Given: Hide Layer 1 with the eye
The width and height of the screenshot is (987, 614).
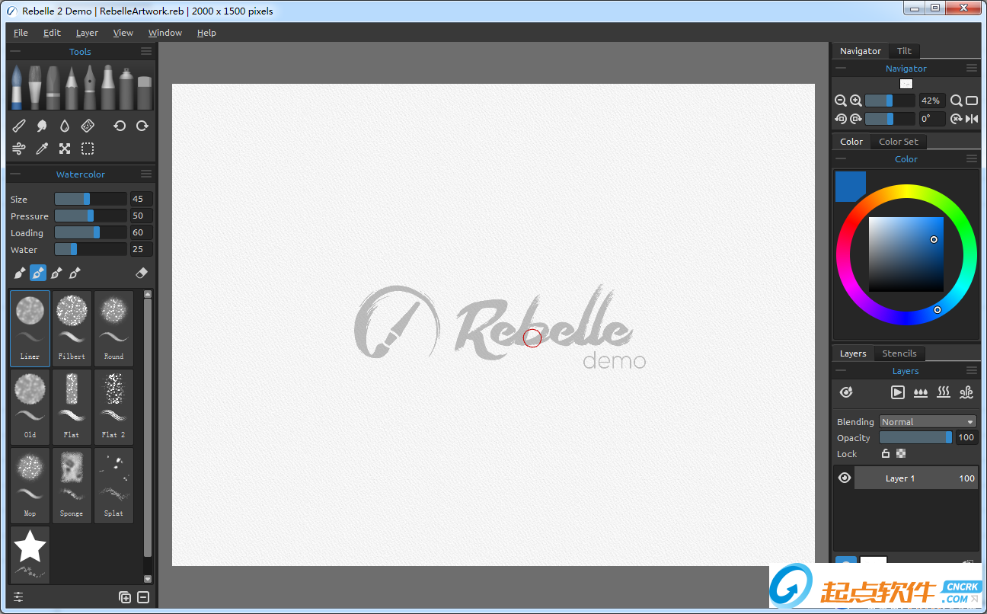Looking at the screenshot, I should [845, 478].
